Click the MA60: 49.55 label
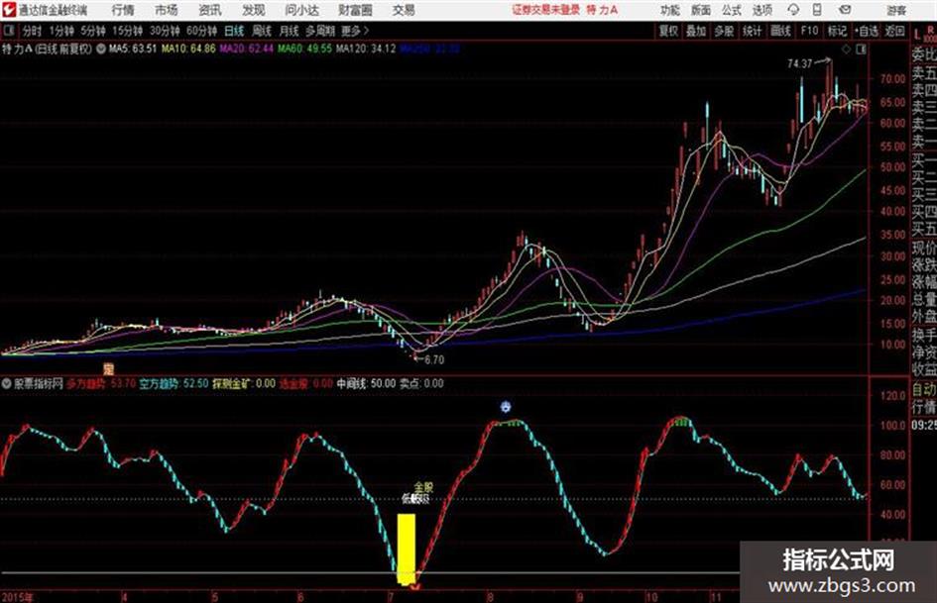The image size is (937, 603). [x=304, y=49]
